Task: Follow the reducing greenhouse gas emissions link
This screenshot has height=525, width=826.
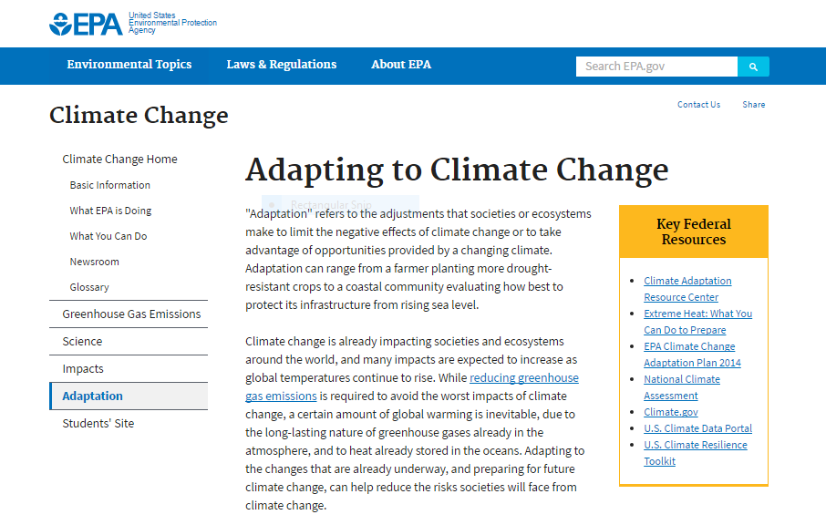Action: pyautogui.click(x=523, y=378)
